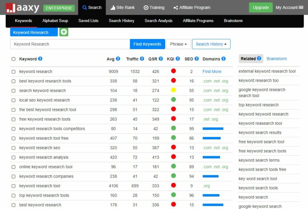Check the box for local seo keyword research
Viewport: 308px width, 209px height.
coord(13,100)
